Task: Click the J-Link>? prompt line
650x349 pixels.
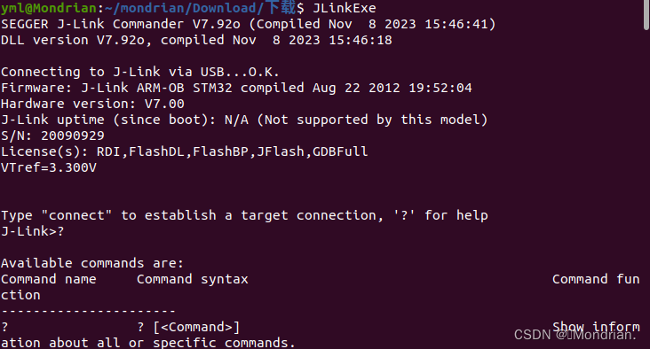Action: click(x=32, y=231)
